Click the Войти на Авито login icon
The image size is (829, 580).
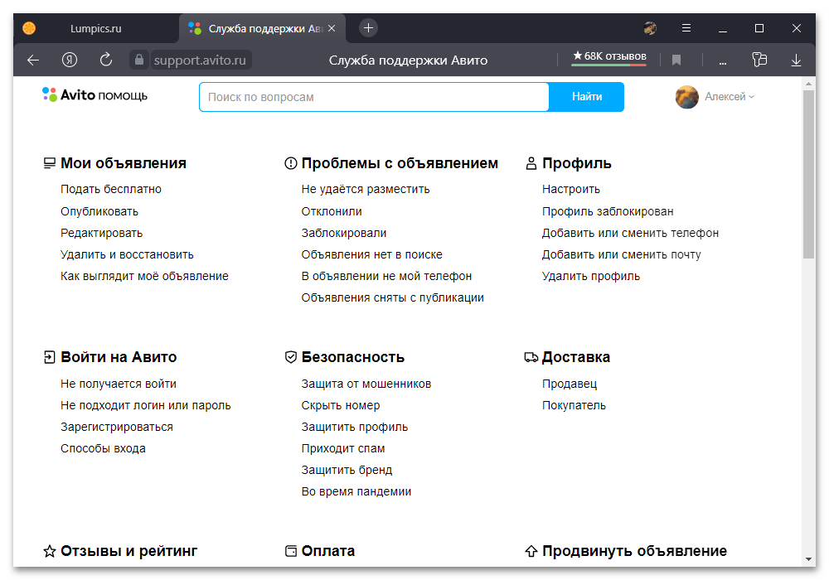49,358
